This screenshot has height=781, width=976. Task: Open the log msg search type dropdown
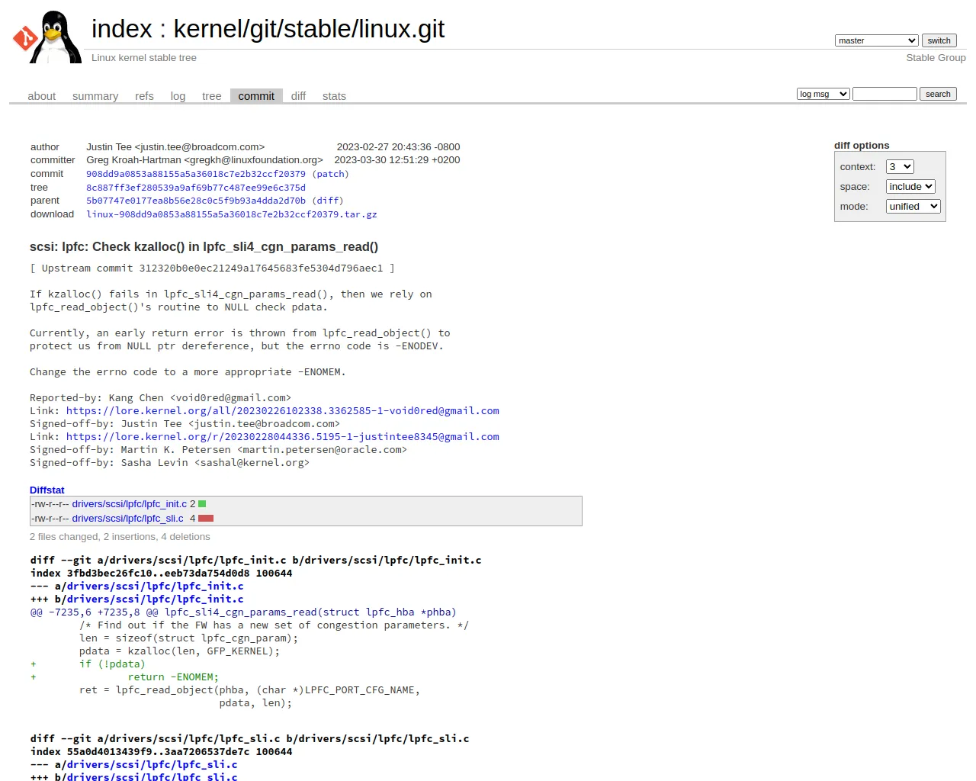(823, 94)
